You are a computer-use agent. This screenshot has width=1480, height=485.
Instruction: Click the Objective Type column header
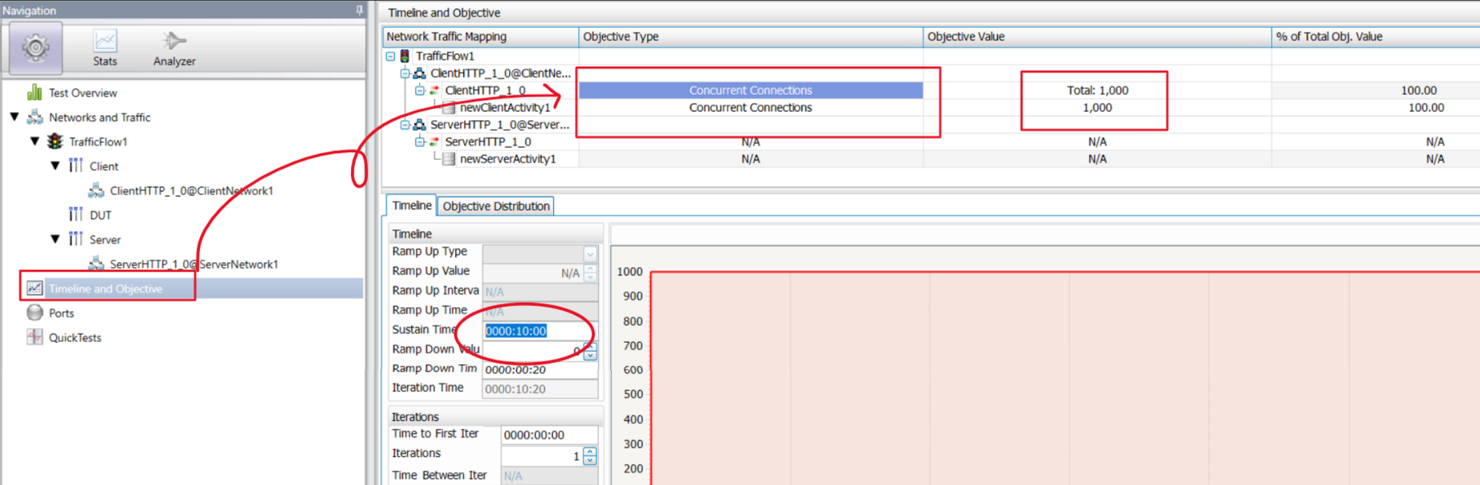coord(751,37)
